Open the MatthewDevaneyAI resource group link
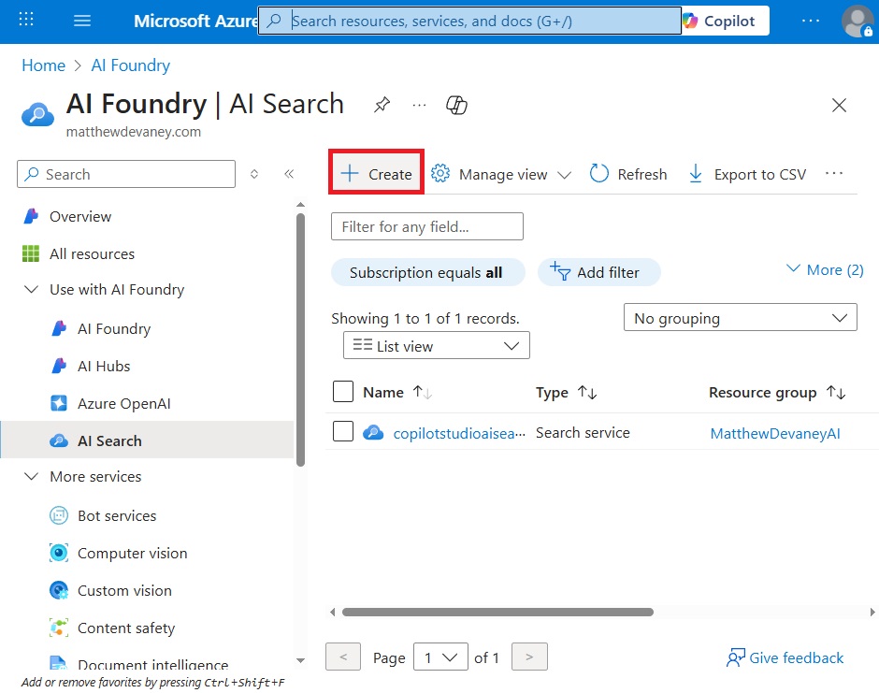Image resolution: width=879 pixels, height=693 pixels. click(x=774, y=433)
